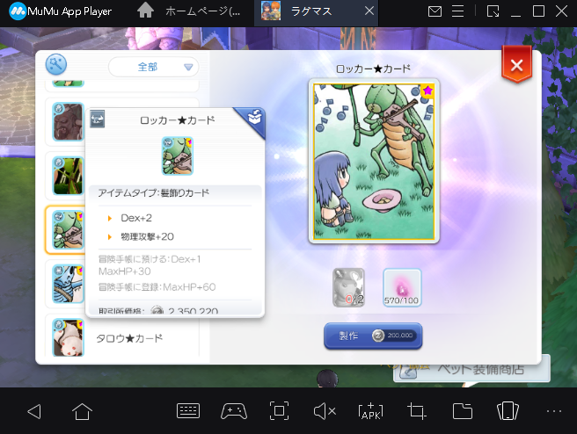Click the アイテムタイプ:髪飾りカード text
The height and width of the screenshot is (434, 577).
(153, 193)
